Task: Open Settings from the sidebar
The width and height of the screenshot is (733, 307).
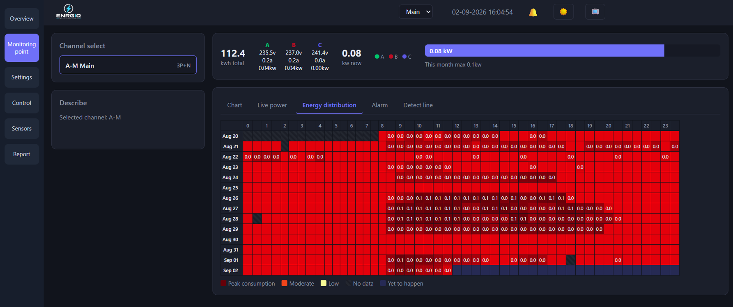Action: [22, 77]
